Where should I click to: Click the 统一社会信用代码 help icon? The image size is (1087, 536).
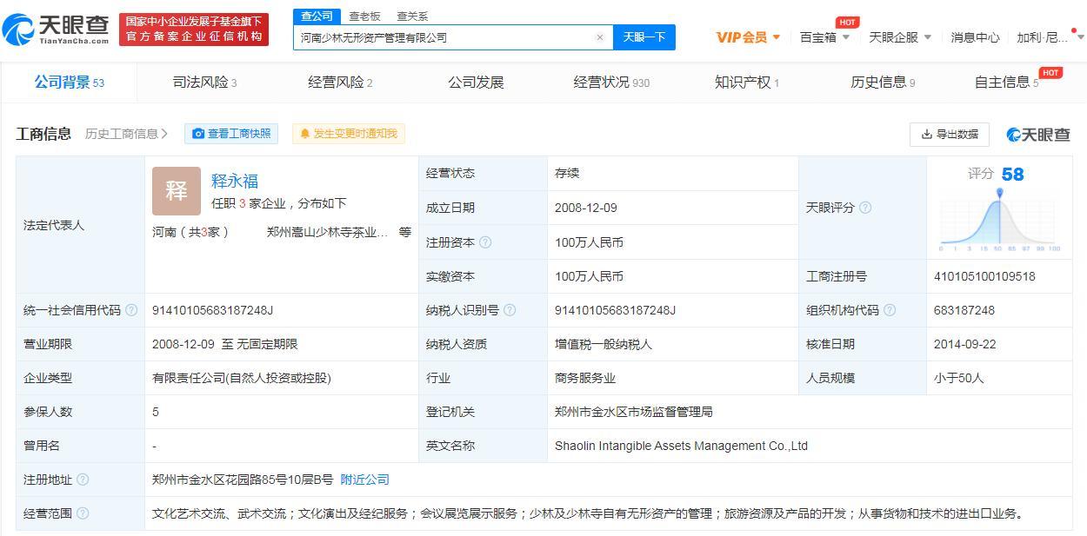coord(131,310)
